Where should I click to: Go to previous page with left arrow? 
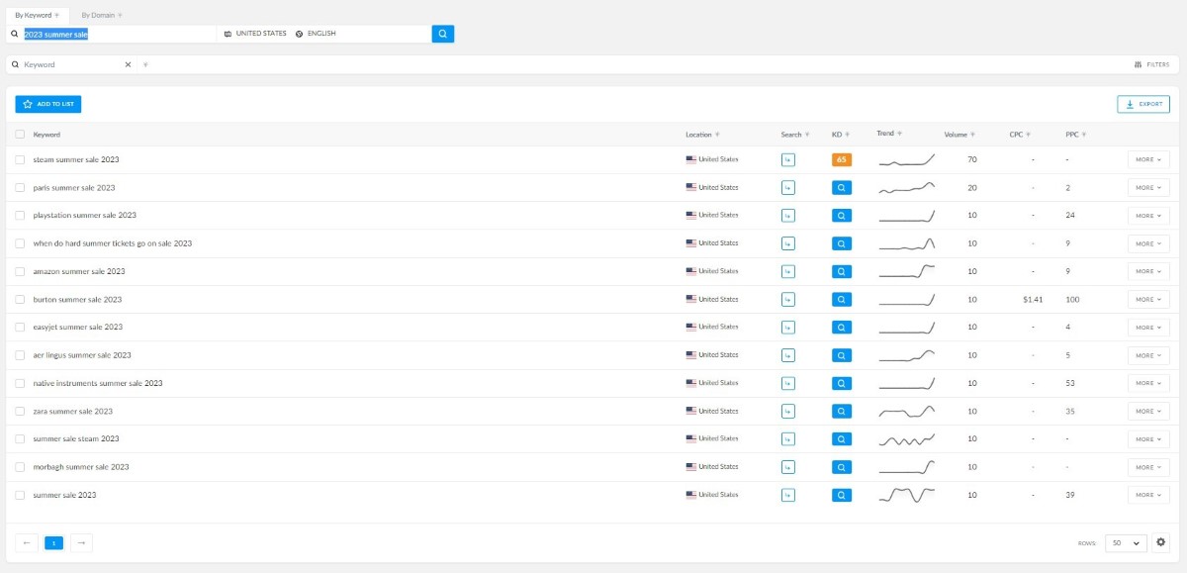click(x=27, y=542)
